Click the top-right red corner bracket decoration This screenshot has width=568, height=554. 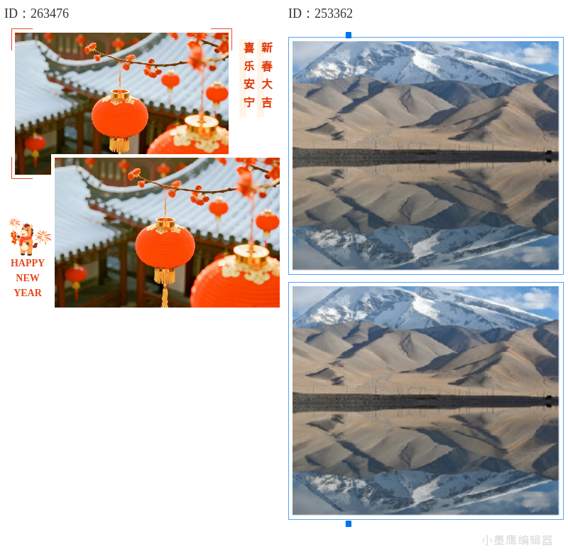coord(222,38)
